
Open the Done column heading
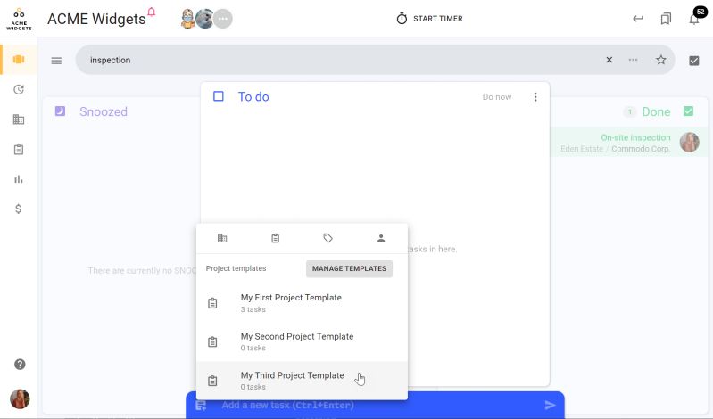(x=656, y=111)
